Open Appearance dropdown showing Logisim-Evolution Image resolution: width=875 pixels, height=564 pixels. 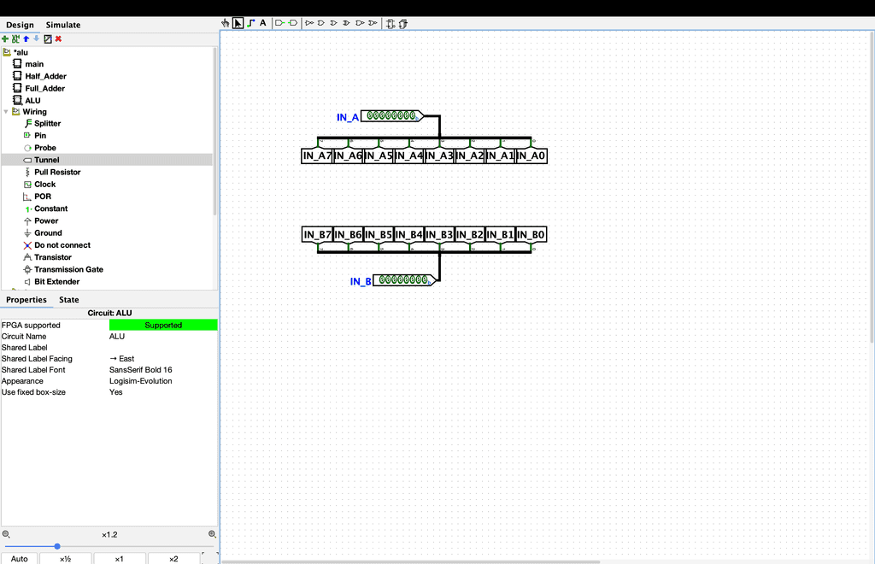pos(162,381)
